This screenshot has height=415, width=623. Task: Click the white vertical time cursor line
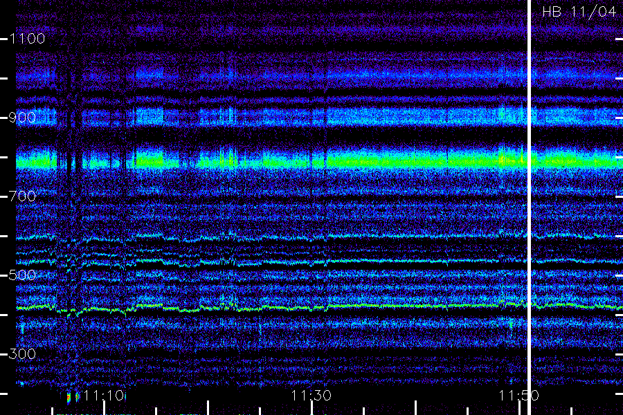(x=530, y=207)
